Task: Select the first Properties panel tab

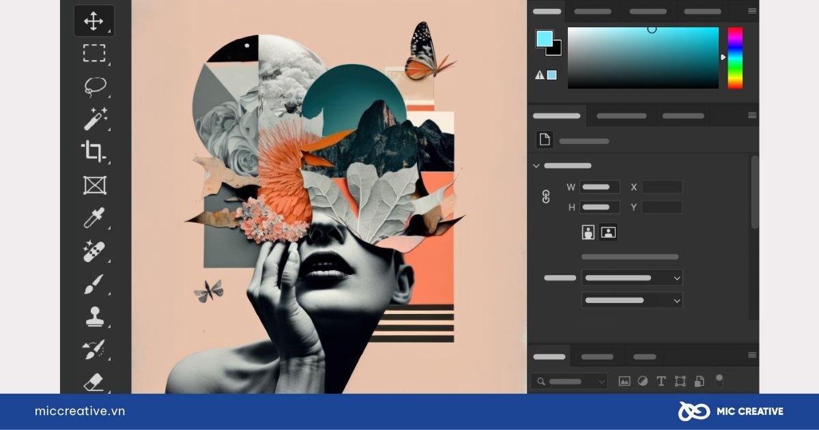Action: [557, 115]
